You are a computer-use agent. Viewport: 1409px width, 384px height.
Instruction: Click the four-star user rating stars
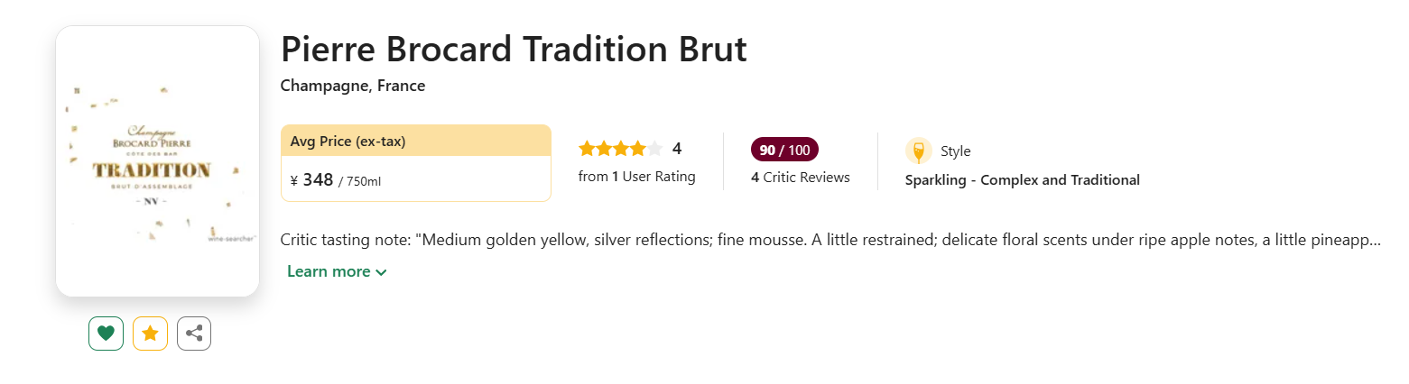click(620, 149)
